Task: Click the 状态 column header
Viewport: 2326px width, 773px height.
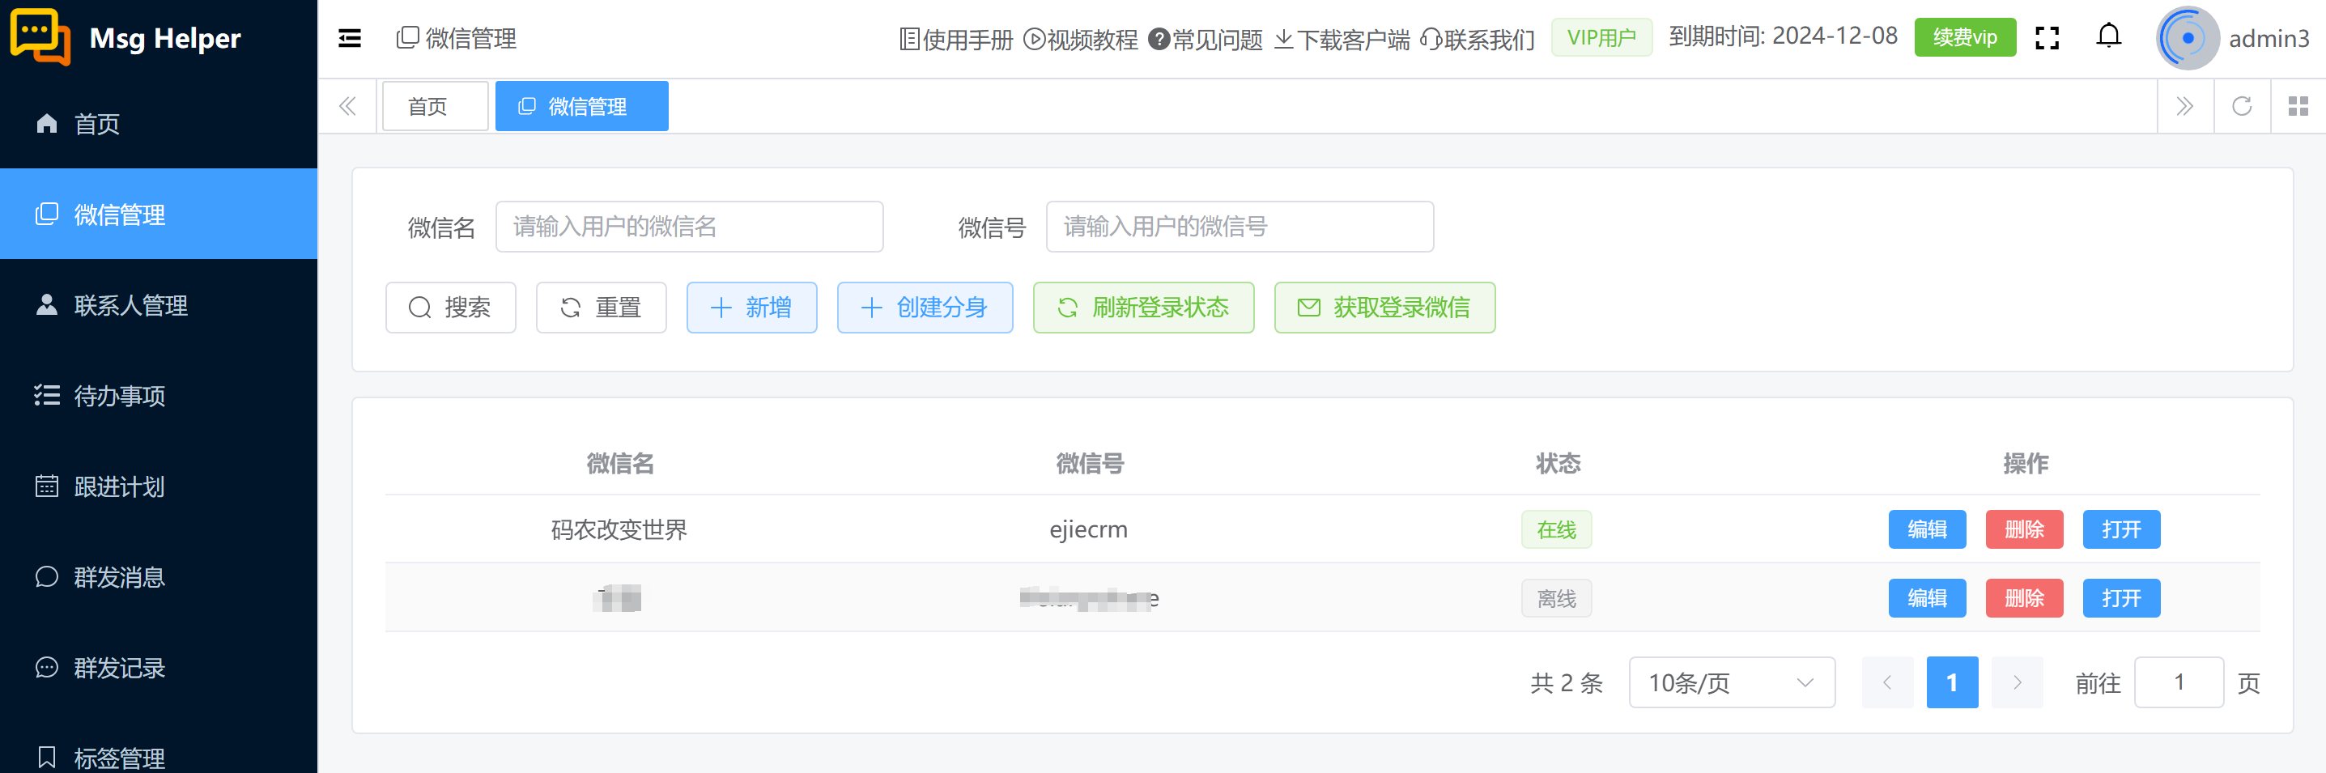Action: pyautogui.click(x=1558, y=463)
